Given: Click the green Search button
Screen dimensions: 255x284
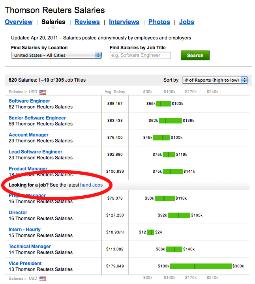Looking at the screenshot, I should pyautogui.click(x=195, y=56).
